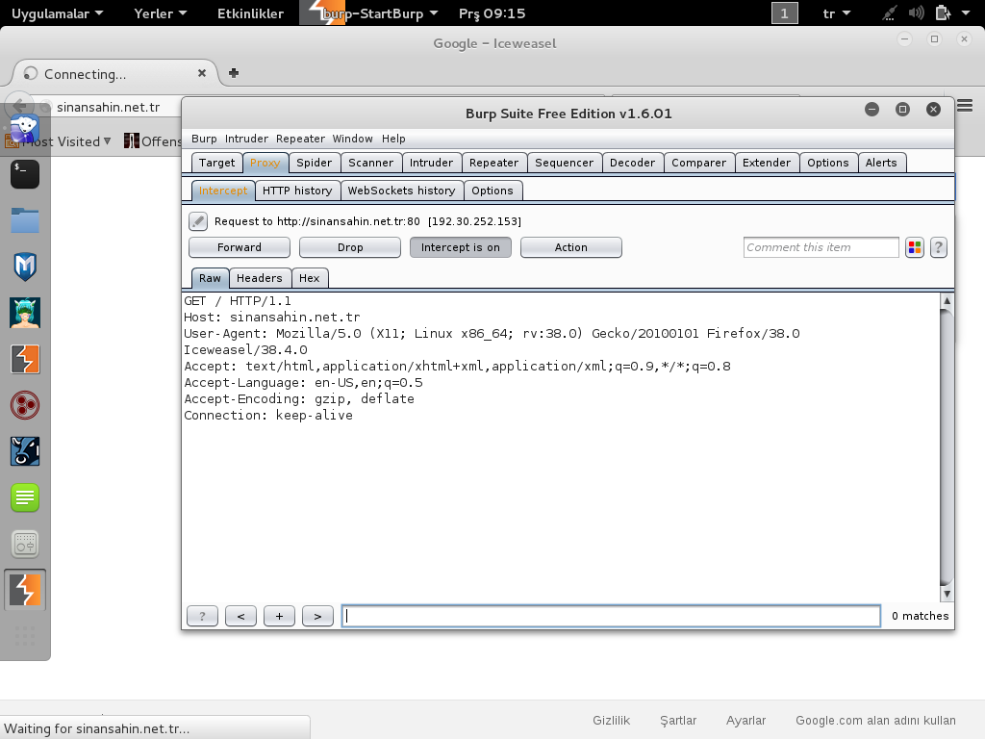The height and width of the screenshot is (739, 985).
Task: Forward the intercepted request
Action: 240,247
